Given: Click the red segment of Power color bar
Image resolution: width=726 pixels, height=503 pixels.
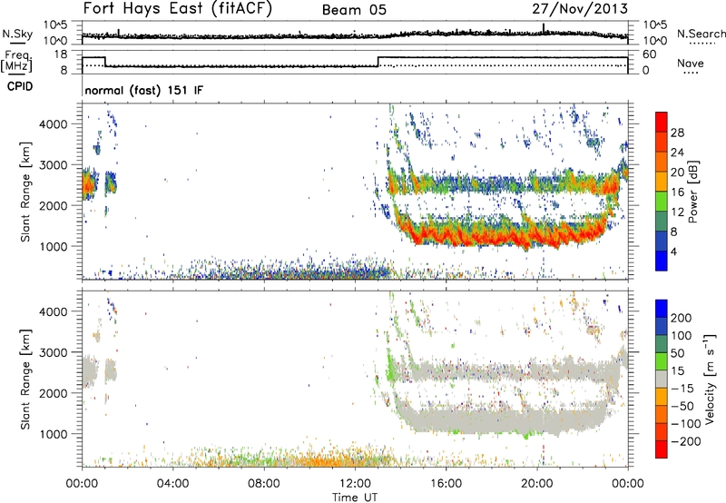Looking at the screenshot, I should pyautogui.click(x=662, y=122).
